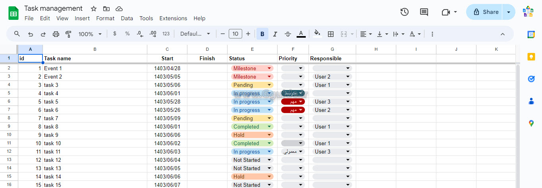Open Google Keep in side panel
The height and width of the screenshot is (188, 542).
[x=531, y=57]
